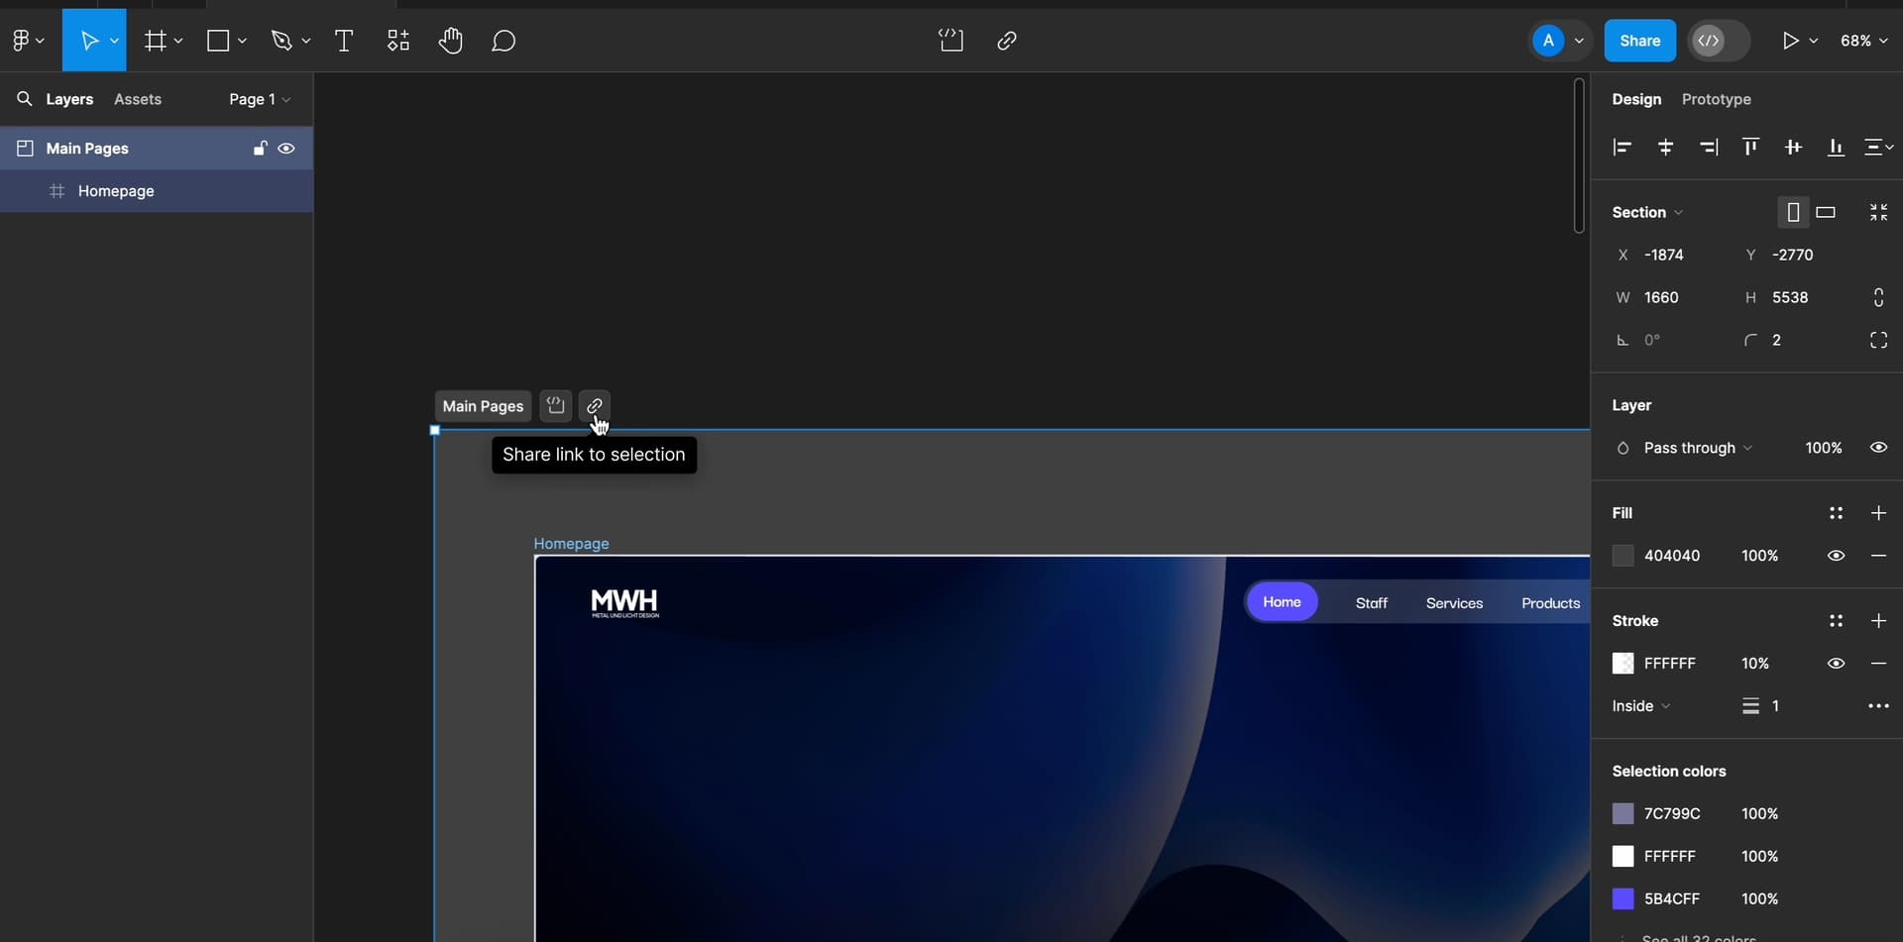Screen dimensions: 1903x942
Task: Select the Frame tool
Action: [155, 41]
